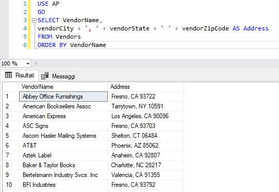
Task: Click the ORDER BY VendorName line
Action: pyautogui.click(x=72, y=45)
